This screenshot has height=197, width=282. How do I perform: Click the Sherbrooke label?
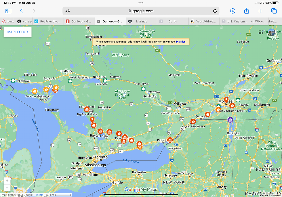pyautogui.click(x=262, y=105)
